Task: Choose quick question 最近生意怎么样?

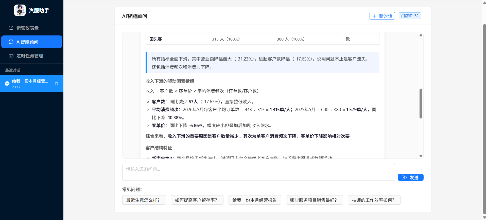Action: (144, 200)
